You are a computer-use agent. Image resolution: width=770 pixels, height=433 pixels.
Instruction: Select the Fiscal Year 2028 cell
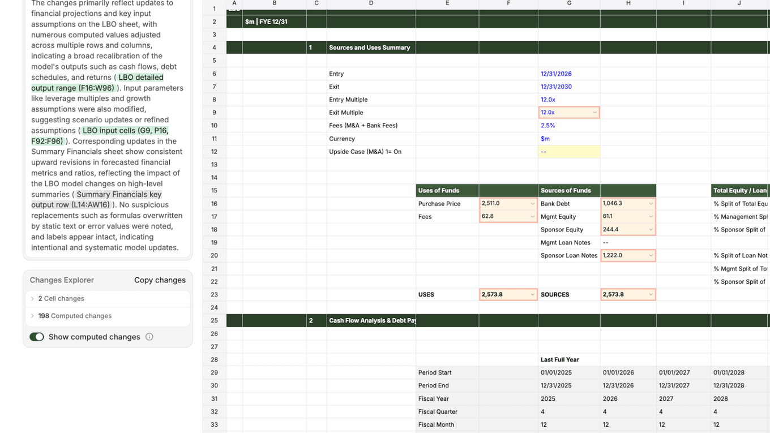[x=740, y=398]
